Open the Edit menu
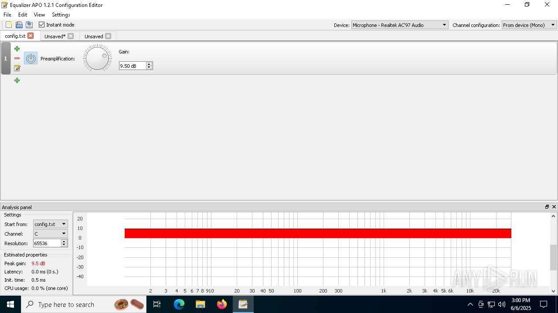558x313 pixels. coord(23,15)
